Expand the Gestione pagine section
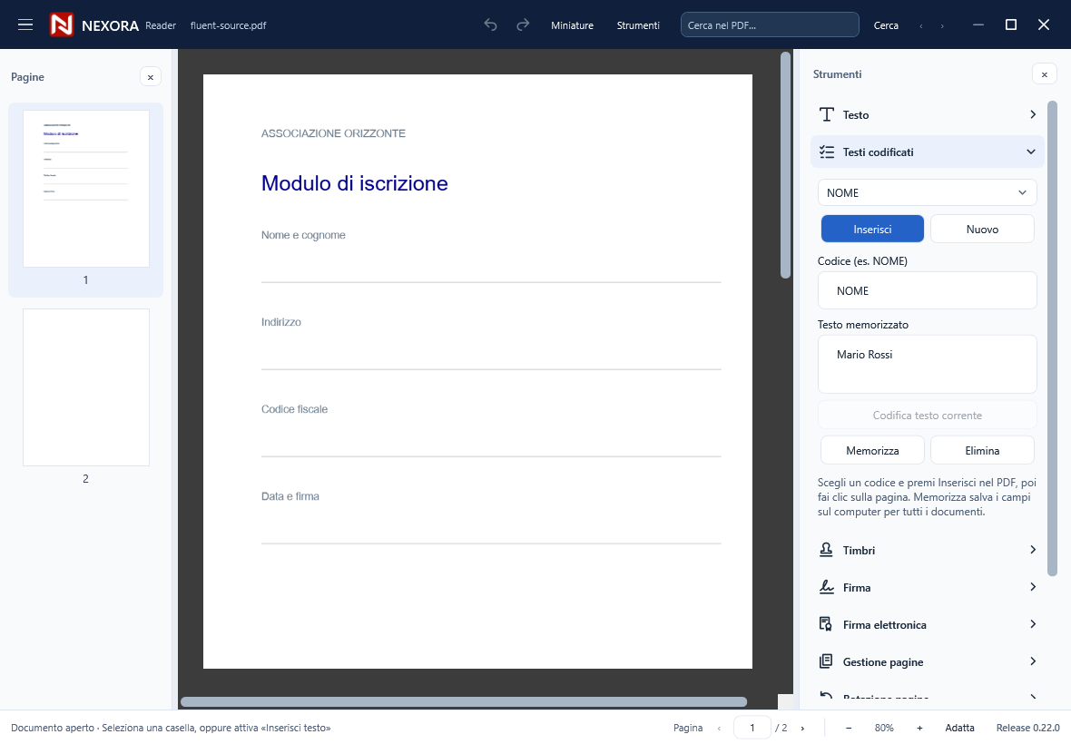 click(1033, 661)
